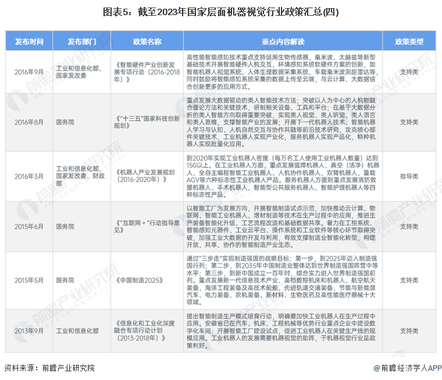This screenshot has height=380, width=442.
Task: Click 支持类 in the 2016年9月 row
Action: [x=409, y=72]
